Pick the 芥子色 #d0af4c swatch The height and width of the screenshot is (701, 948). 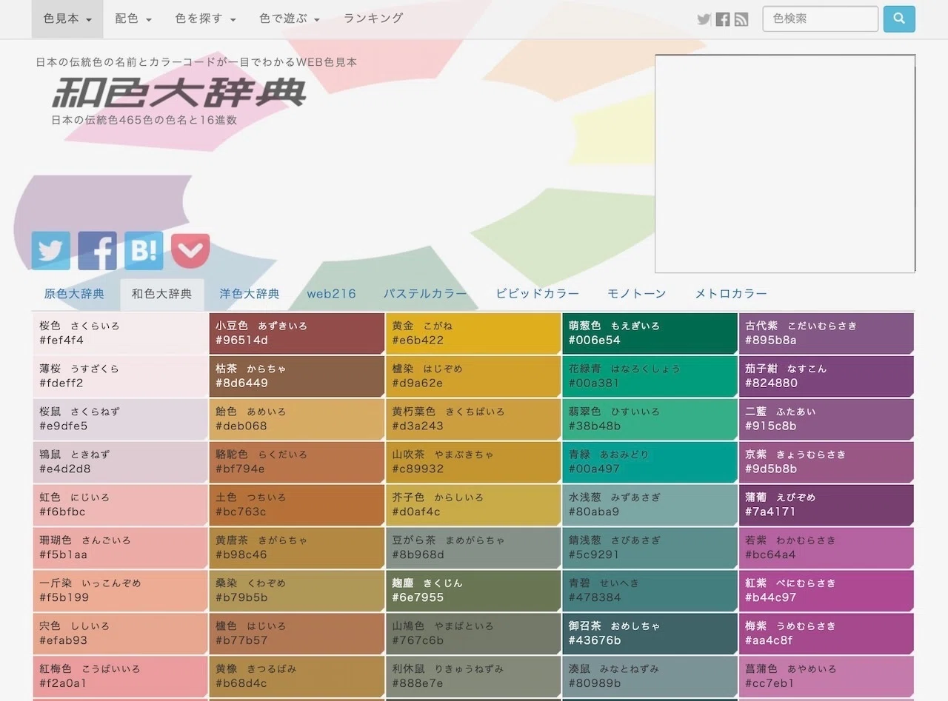[x=473, y=505]
